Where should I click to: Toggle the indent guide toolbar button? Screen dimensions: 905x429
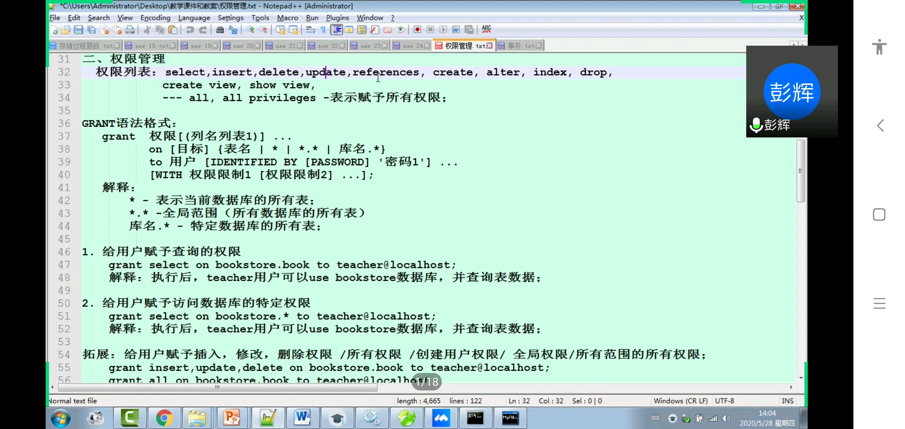337,30
